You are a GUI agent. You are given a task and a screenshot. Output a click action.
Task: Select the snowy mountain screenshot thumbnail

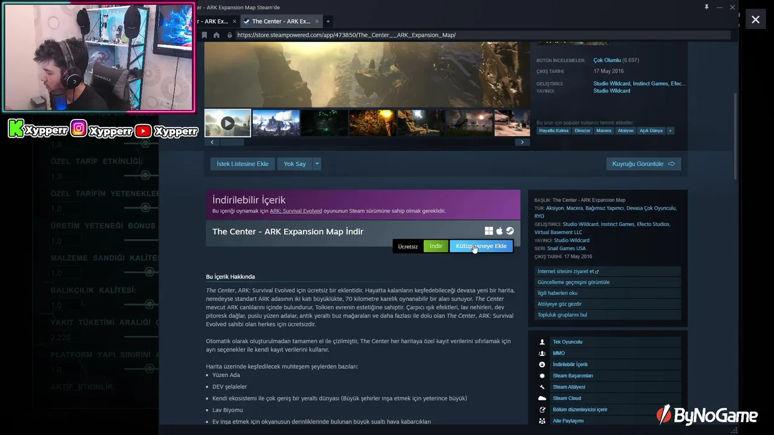point(276,123)
